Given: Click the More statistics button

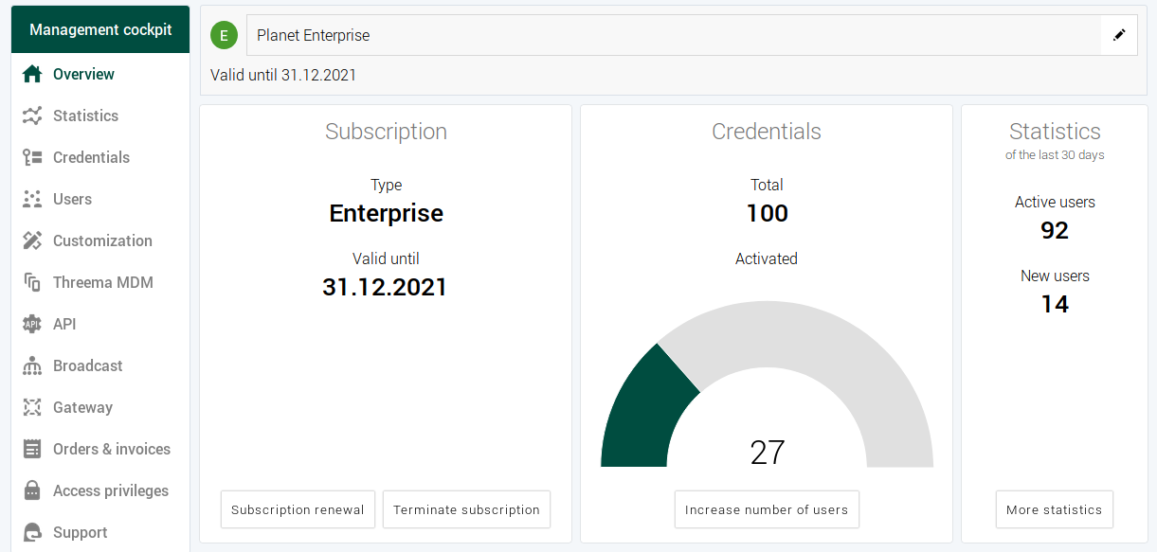Looking at the screenshot, I should (1055, 509).
